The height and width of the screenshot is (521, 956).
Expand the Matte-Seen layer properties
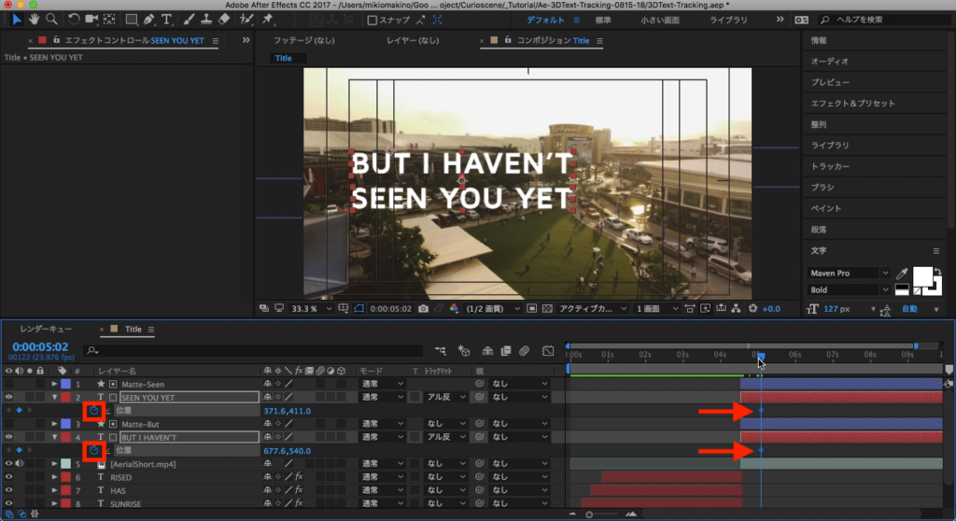click(x=54, y=384)
